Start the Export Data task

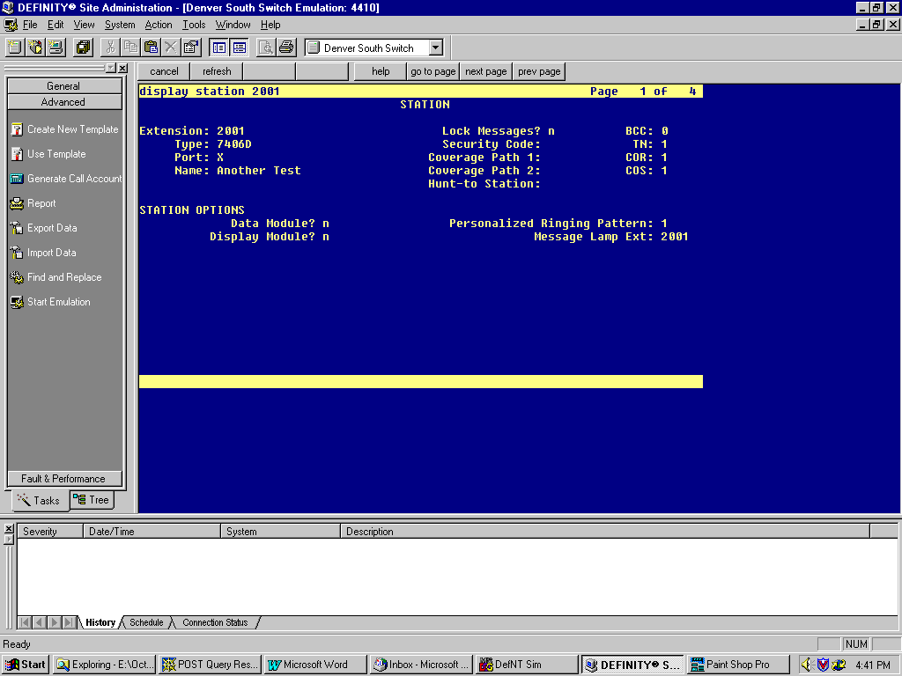click(x=44, y=228)
